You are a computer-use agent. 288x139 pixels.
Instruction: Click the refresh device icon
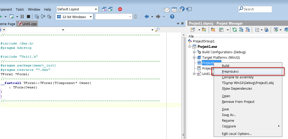click(135, 17)
